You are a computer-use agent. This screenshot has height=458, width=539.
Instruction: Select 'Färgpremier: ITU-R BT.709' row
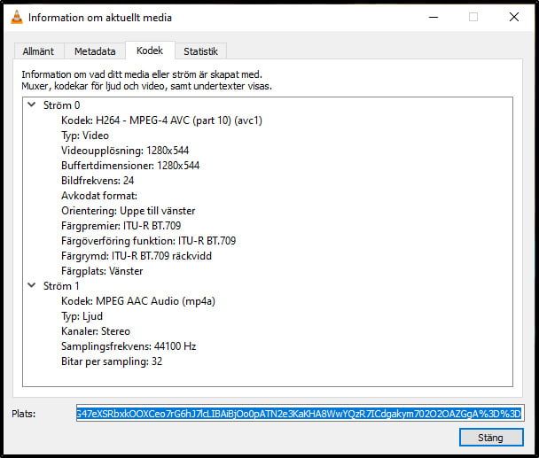pyautogui.click(x=121, y=226)
